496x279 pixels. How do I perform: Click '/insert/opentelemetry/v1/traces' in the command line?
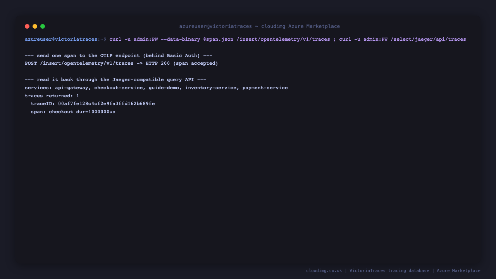point(283,39)
